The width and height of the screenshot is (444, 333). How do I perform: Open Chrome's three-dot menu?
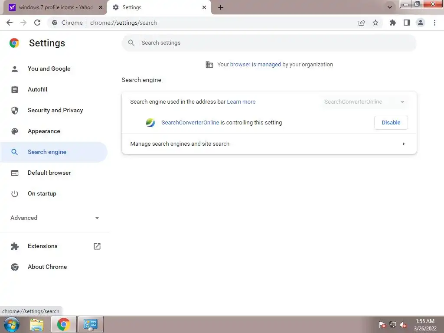point(434,23)
